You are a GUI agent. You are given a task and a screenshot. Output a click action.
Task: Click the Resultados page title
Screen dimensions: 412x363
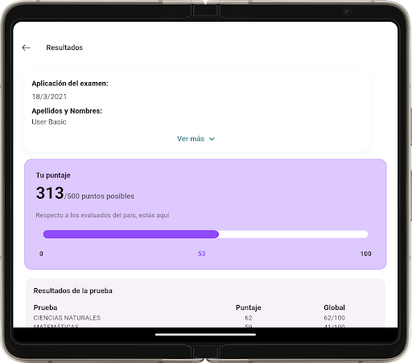[x=64, y=47]
